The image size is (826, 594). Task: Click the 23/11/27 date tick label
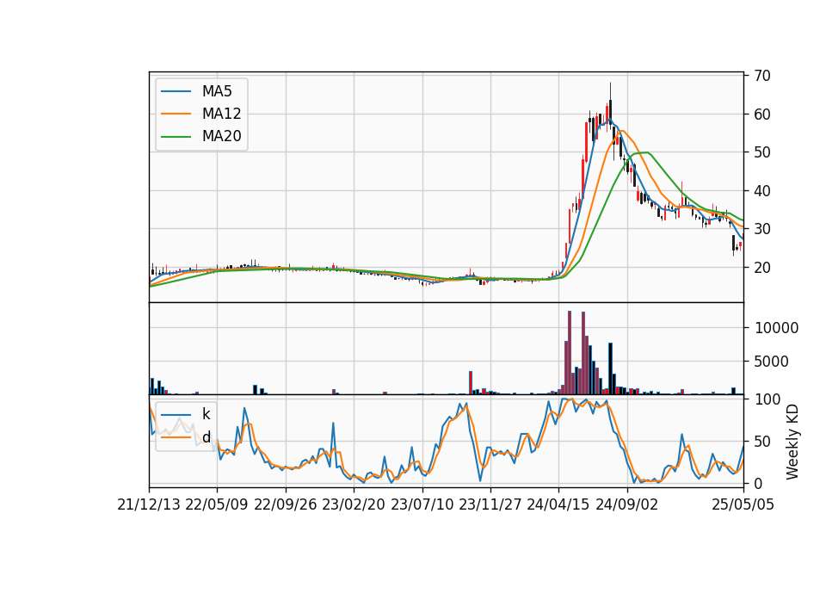pos(490,504)
